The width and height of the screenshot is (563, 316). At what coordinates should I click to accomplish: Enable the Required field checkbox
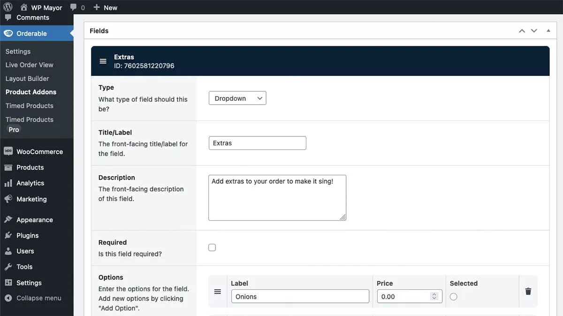(x=212, y=248)
